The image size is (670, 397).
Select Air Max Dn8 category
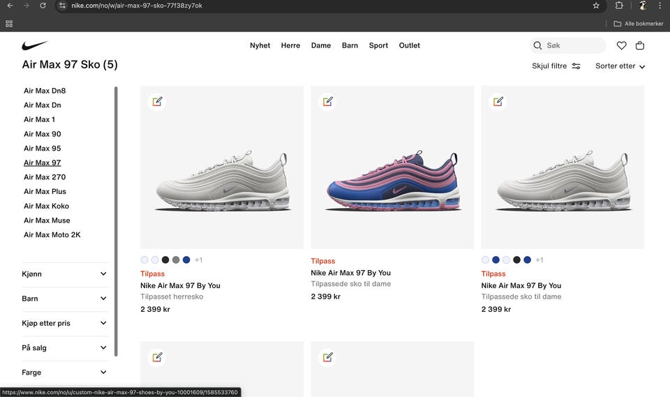point(45,91)
